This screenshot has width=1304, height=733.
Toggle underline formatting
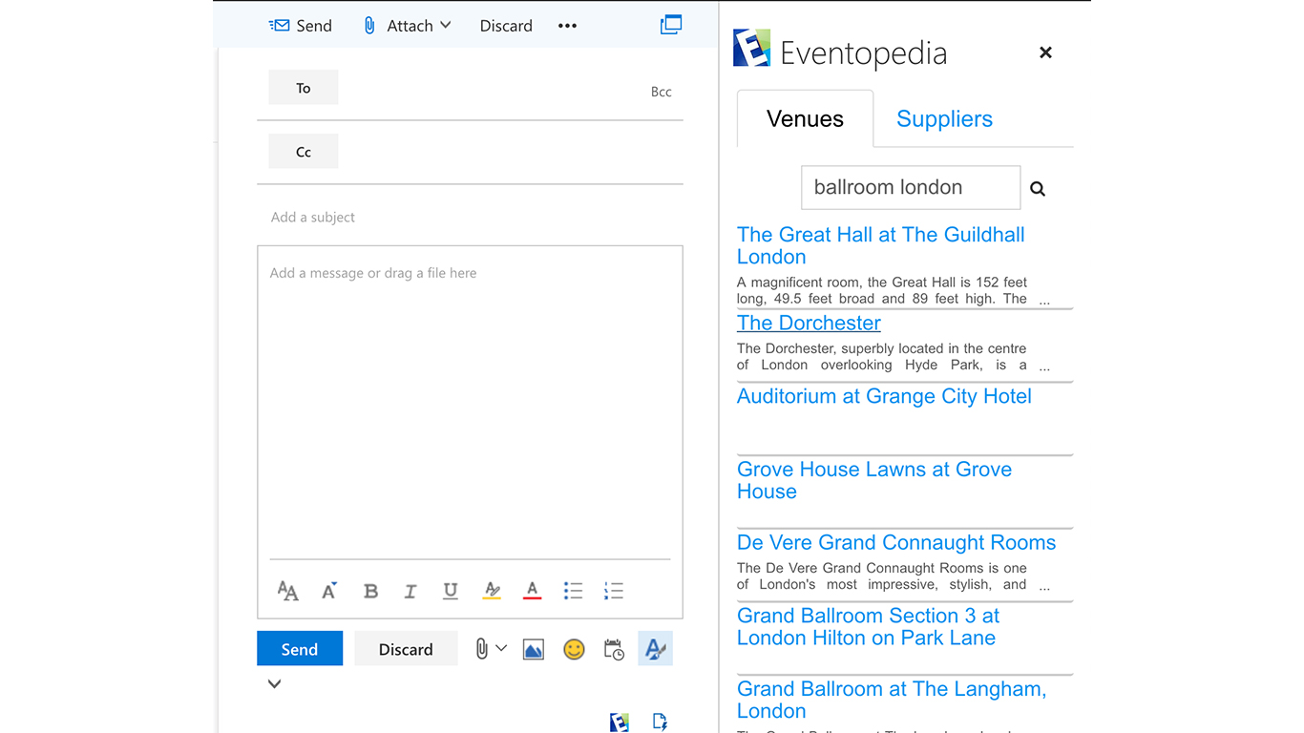(x=451, y=591)
